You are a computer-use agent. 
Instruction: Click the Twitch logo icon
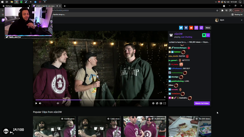[3, 20]
